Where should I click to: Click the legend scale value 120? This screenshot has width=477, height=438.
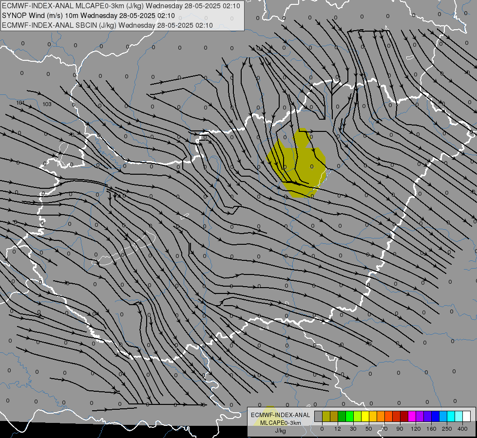(x=416, y=429)
